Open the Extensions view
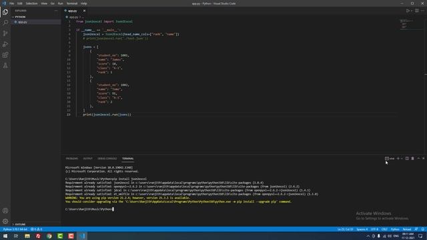427x240 pixels. coord(5,55)
